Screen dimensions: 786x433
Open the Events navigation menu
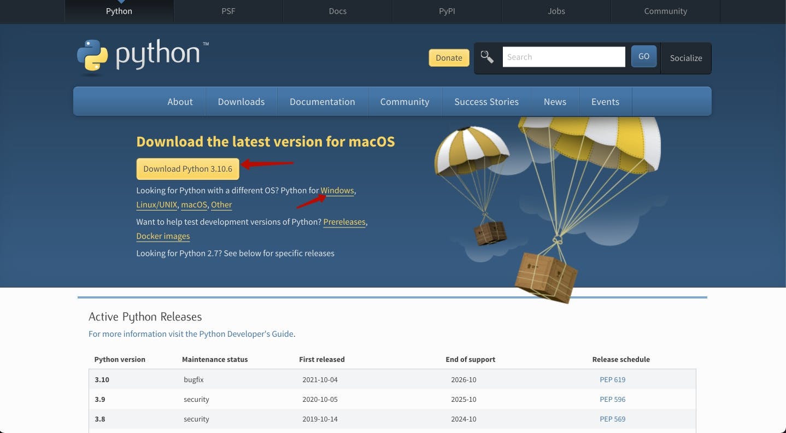(x=605, y=102)
